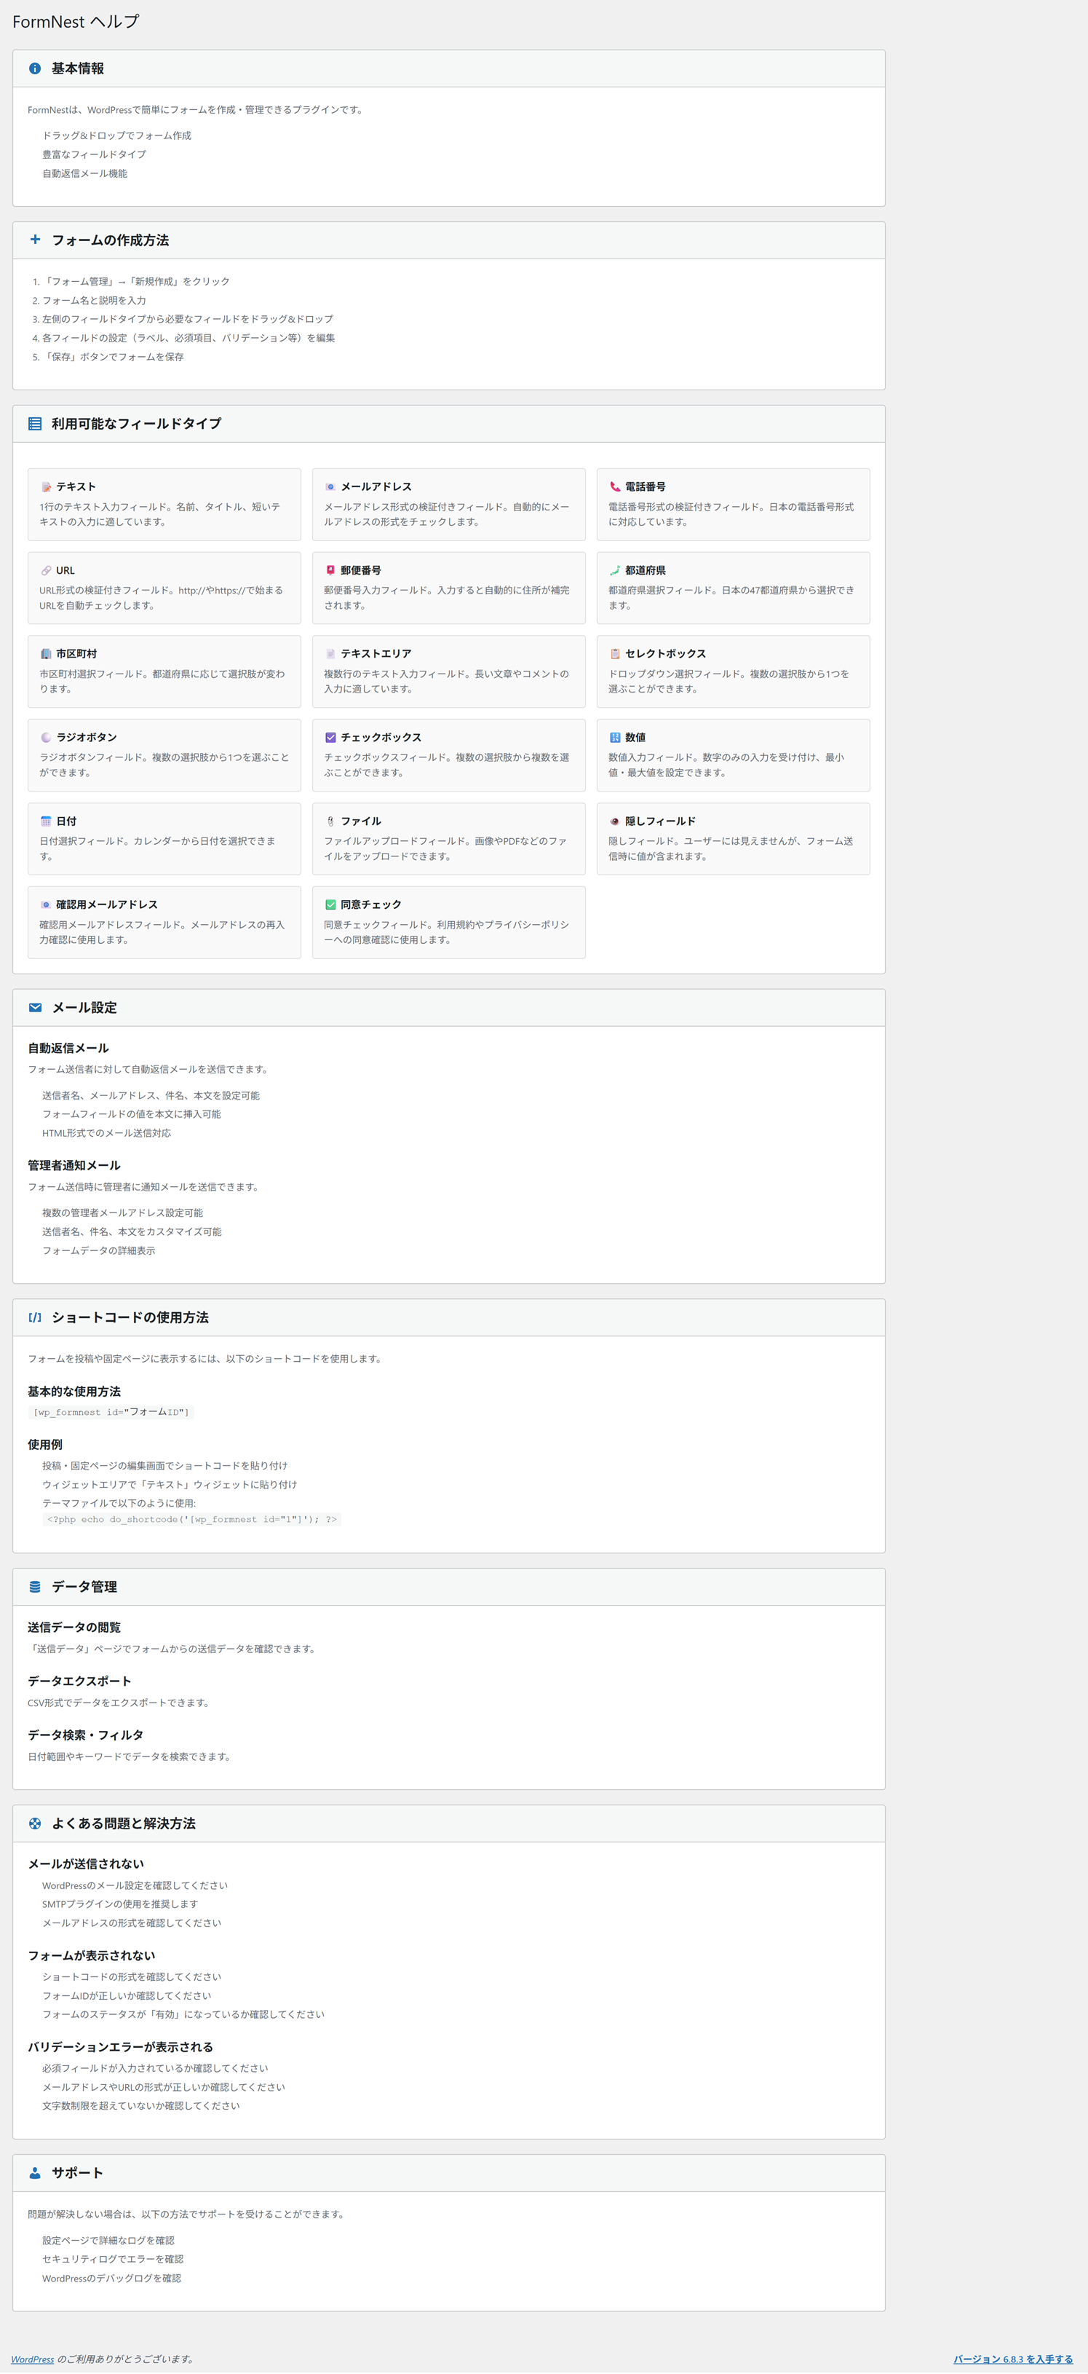Image resolution: width=1088 pixels, height=2374 pixels.
Task: Click the 豊富なフィールドタイプ list item
Action: pos(94,155)
